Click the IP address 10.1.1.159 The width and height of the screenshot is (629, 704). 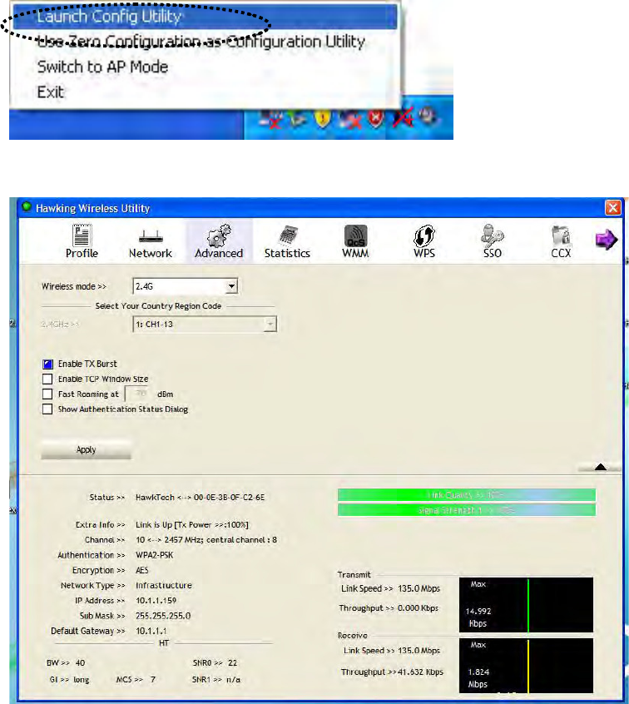156,601
